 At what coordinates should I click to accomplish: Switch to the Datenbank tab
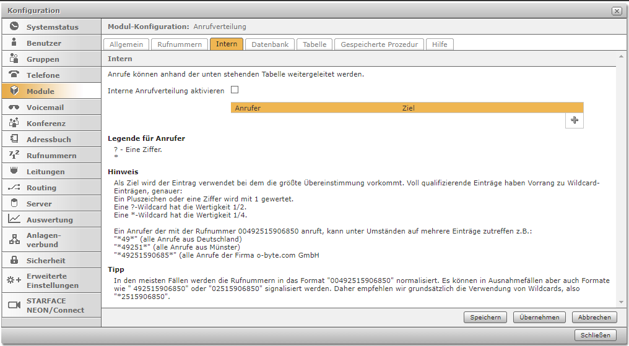(x=269, y=44)
